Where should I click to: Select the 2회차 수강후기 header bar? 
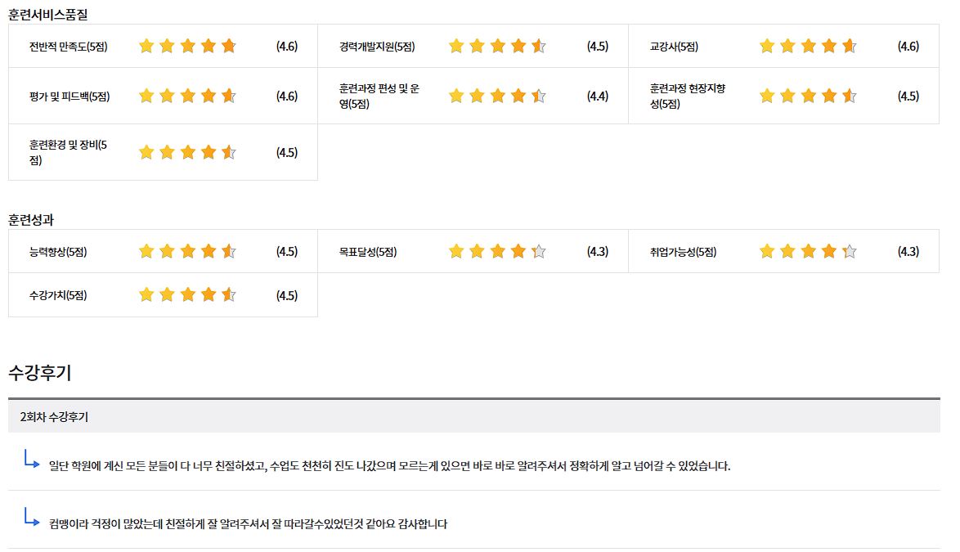[x=473, y=417]
